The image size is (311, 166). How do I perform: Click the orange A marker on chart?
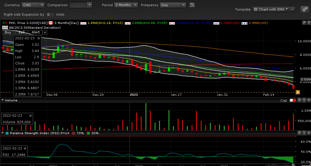(x=297, y=92)
